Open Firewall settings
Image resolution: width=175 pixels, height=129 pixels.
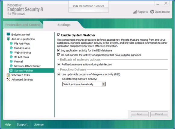click(18, 61)
